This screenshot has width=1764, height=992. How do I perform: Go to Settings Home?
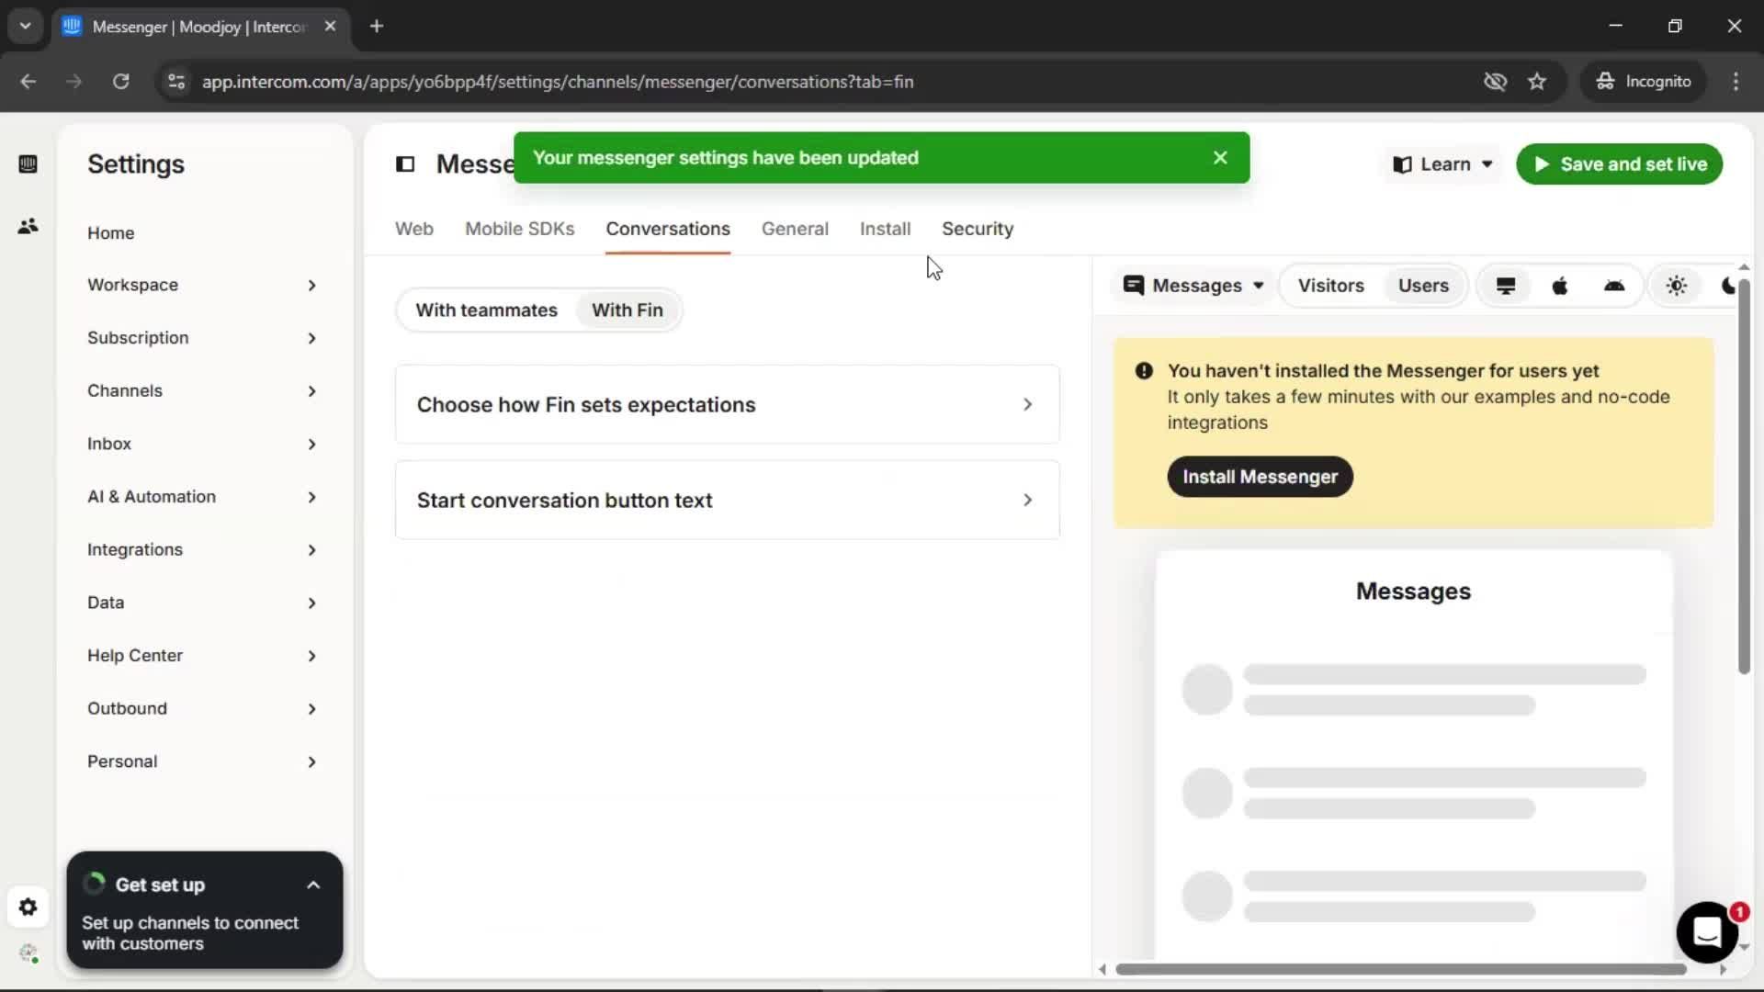(x=111, y=233)
